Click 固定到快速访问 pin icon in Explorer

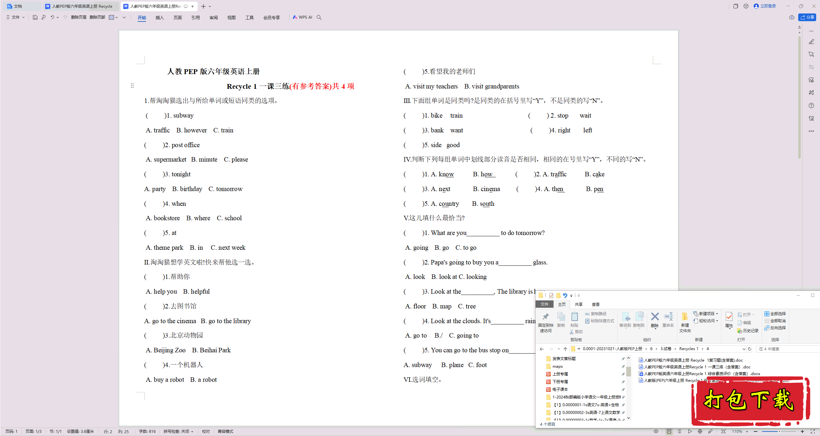pyautogui.click(x=545, y=322)
